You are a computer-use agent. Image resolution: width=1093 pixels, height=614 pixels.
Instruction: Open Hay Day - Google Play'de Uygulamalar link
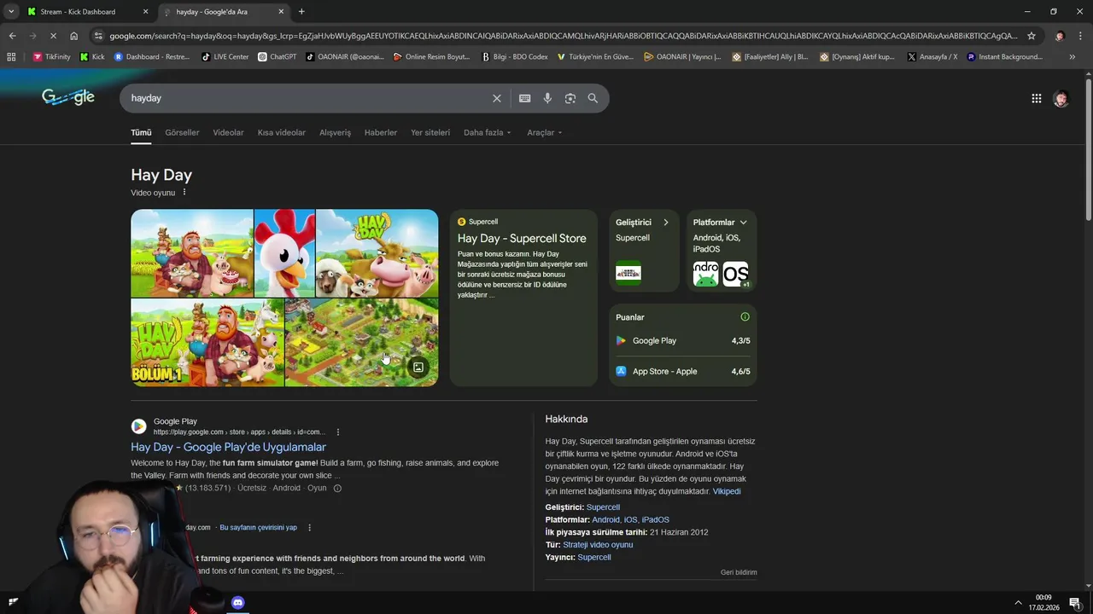pos(228,447)
